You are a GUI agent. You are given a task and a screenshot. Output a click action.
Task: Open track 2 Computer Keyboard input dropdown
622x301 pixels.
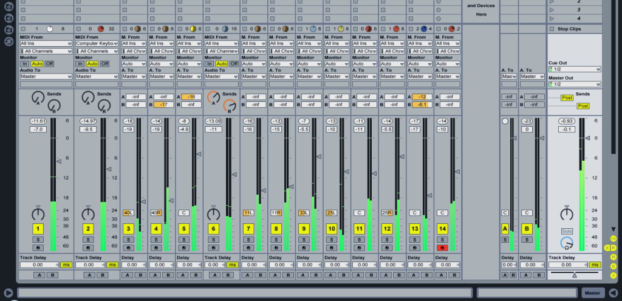(97, 44)
